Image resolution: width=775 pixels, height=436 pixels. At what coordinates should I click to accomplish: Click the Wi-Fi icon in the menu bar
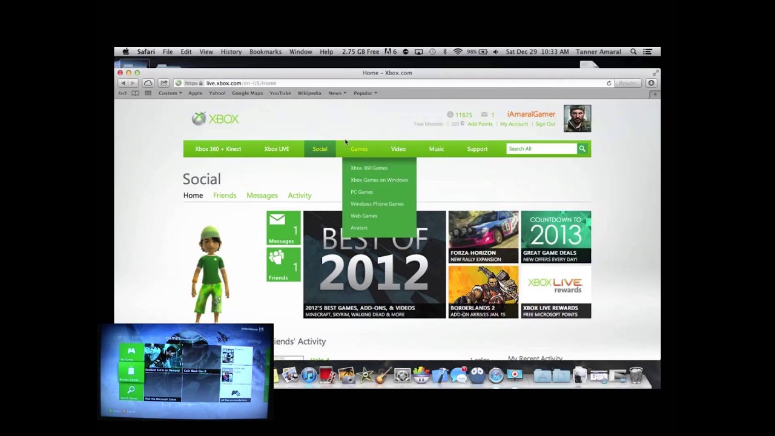pos(458,52)
